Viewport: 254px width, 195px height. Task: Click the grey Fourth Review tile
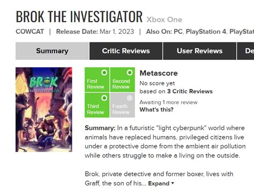click(123, 105)
